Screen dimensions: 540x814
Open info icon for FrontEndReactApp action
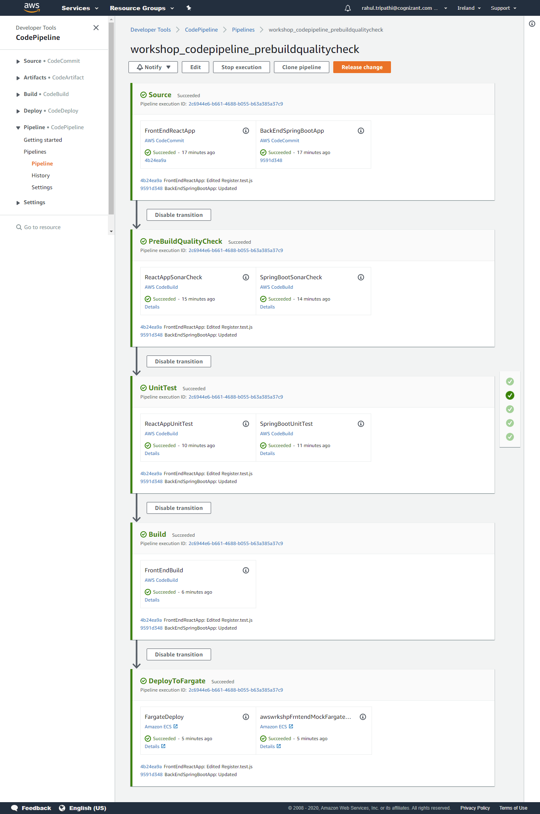point(246,131)
